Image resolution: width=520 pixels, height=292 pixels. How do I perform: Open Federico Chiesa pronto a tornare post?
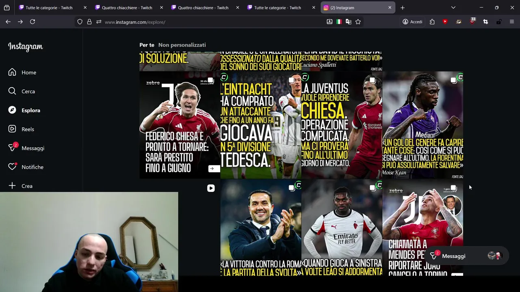(x=180, y=125)
